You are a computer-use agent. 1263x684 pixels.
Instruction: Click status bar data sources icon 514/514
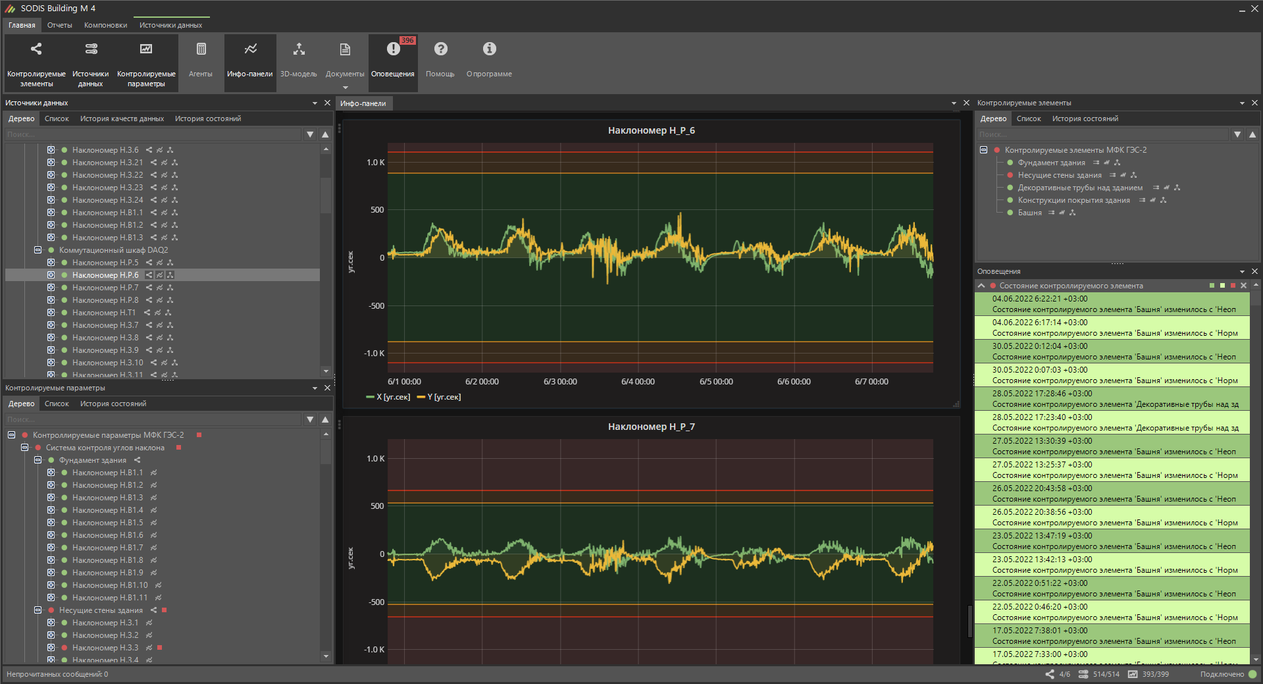pos(1083,674)
